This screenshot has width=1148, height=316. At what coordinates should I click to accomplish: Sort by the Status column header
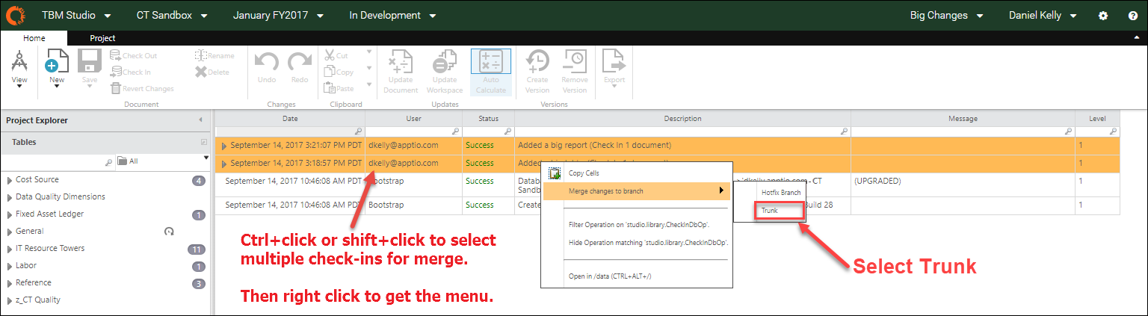coord(488,118)
